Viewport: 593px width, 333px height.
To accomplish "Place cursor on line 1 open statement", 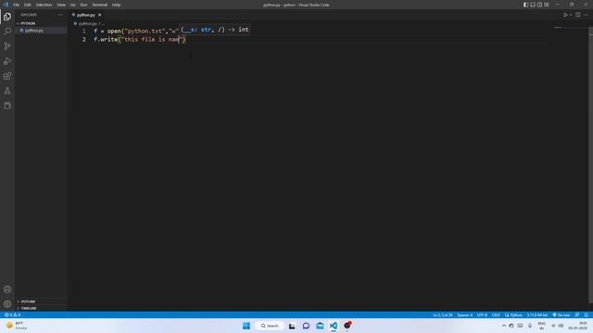I will coord(135,31).
